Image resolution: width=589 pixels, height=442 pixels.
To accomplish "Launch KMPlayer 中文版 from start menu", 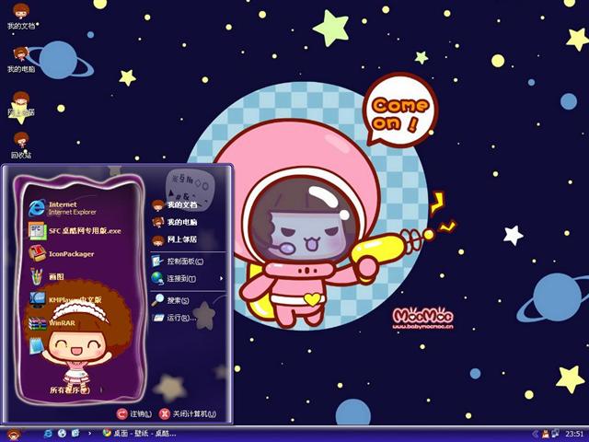I will [65, 300].
